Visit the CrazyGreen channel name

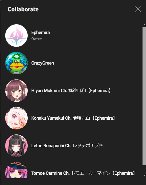point(43,63)
